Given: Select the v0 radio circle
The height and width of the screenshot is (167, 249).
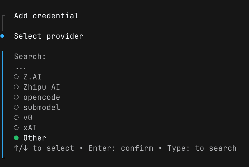Looking at the screenshot, I should point(16,118).
